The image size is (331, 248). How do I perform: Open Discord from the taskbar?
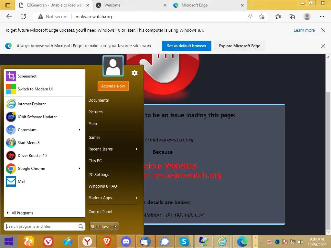[x=126, y=242]
